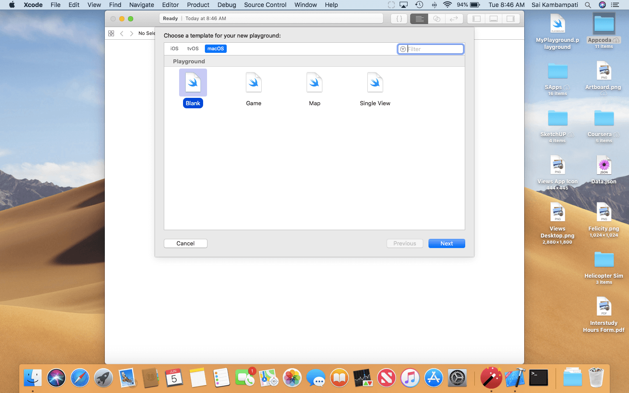The image size is (629, 393).
Task: Toggle the debug area panel
Action: coord(494,19)
